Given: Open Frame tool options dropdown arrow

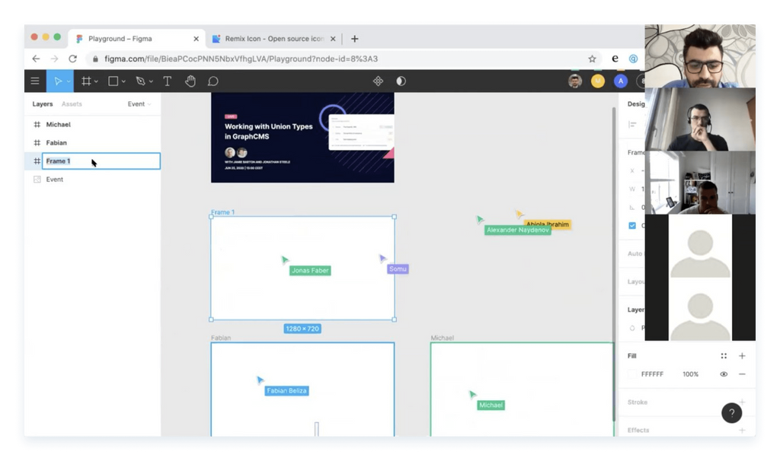Looking at the screenshot, I should click(x=96, y=81).
